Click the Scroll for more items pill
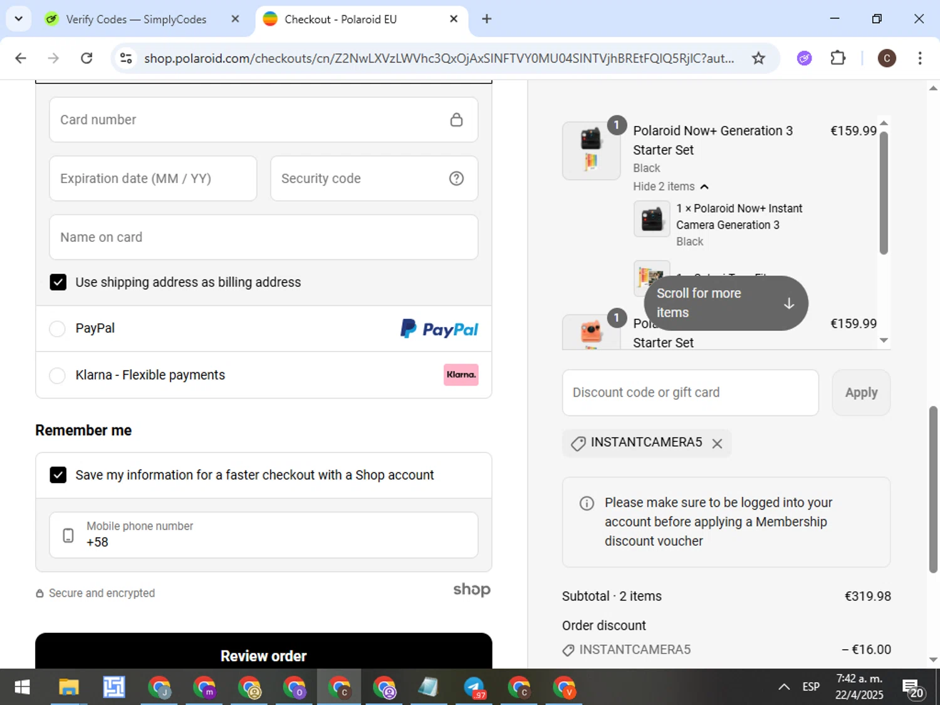 tap(726, 303)
